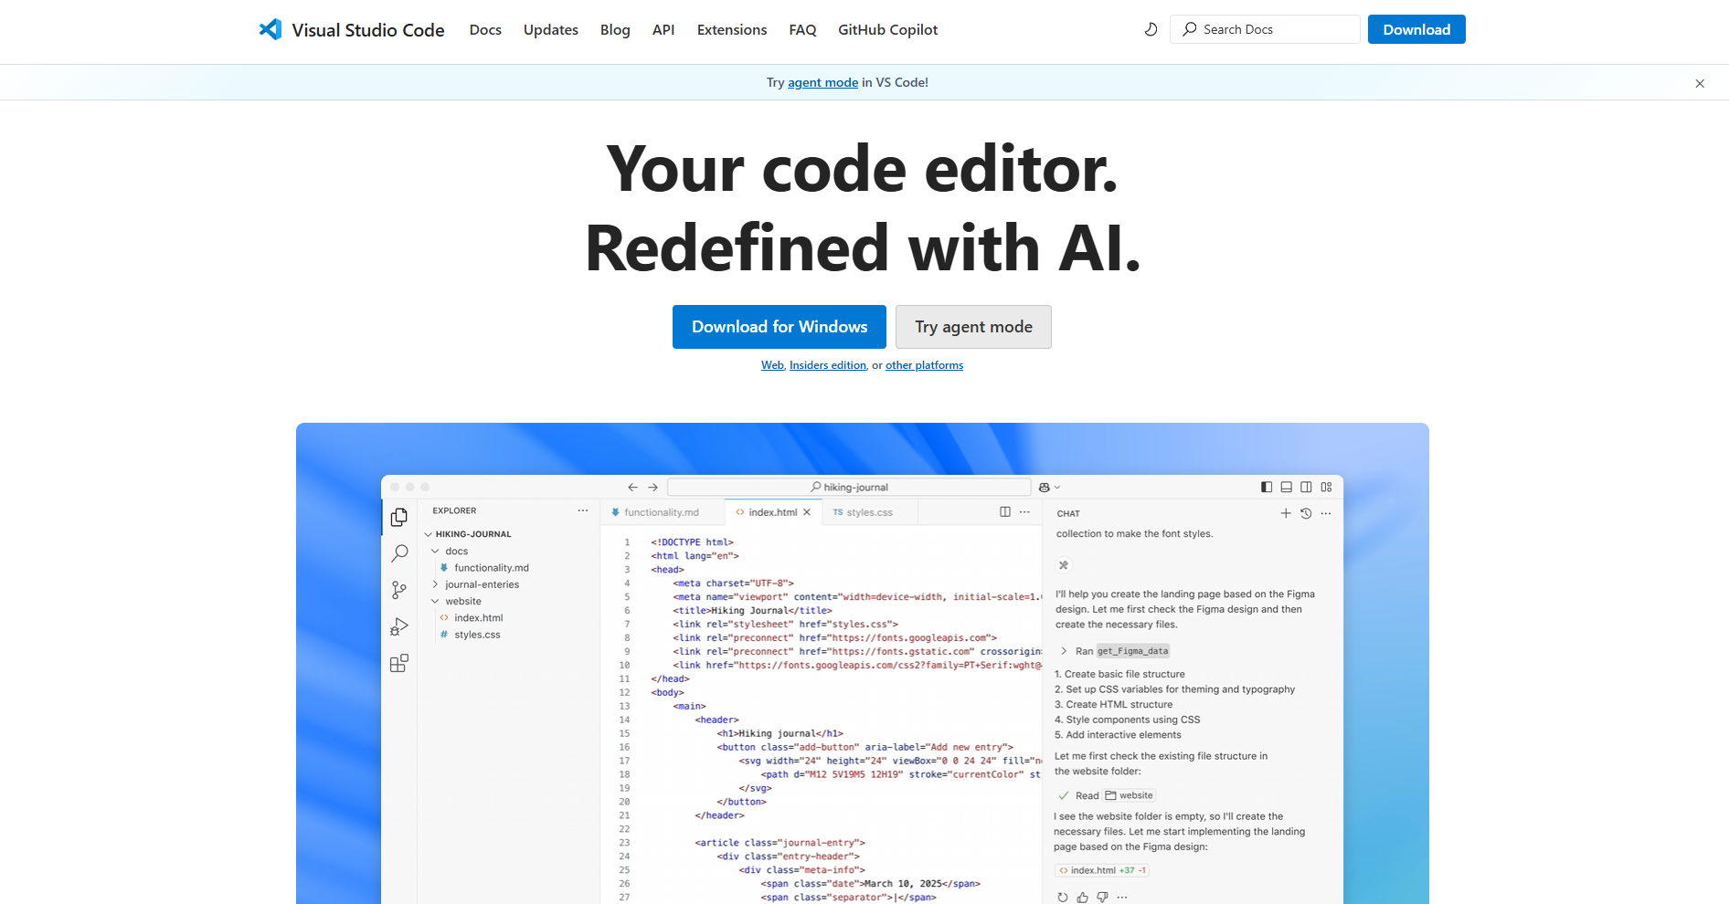This screenshot has height=904, width=1729.
Task: Open the Web link under the buttons
Action: click(x=772, y=365)
